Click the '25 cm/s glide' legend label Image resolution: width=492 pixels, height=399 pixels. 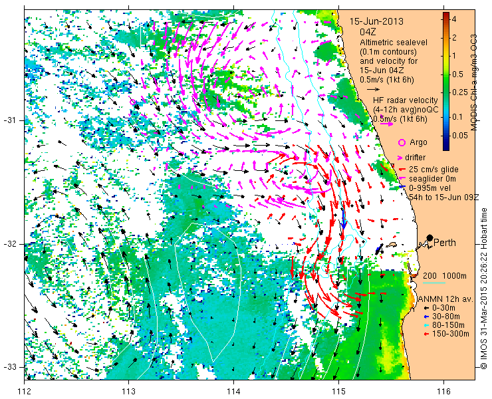coord(433,170)
